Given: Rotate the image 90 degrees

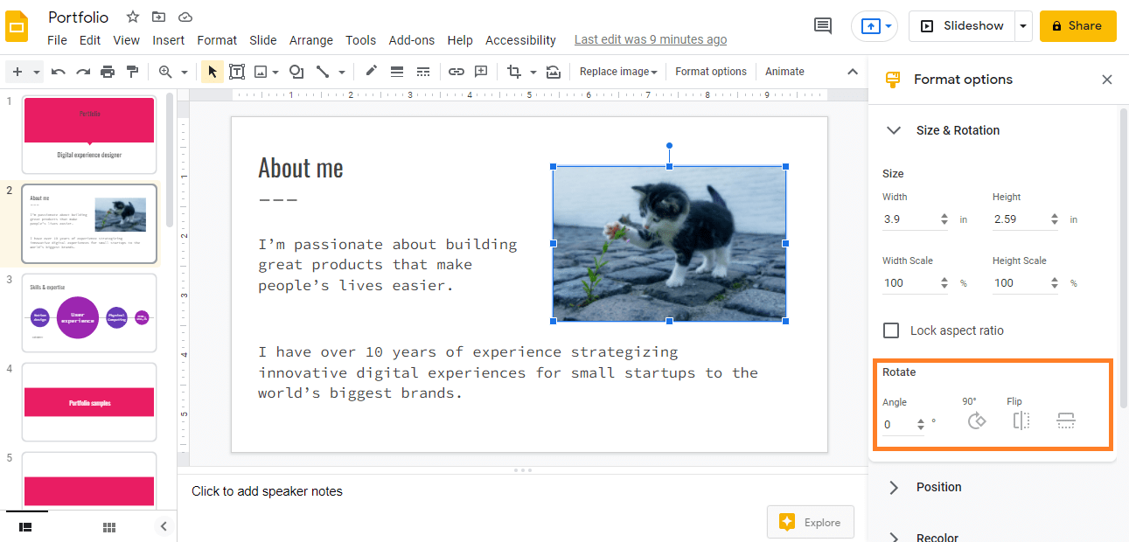Looking at the screenshot, I should 976,420.
